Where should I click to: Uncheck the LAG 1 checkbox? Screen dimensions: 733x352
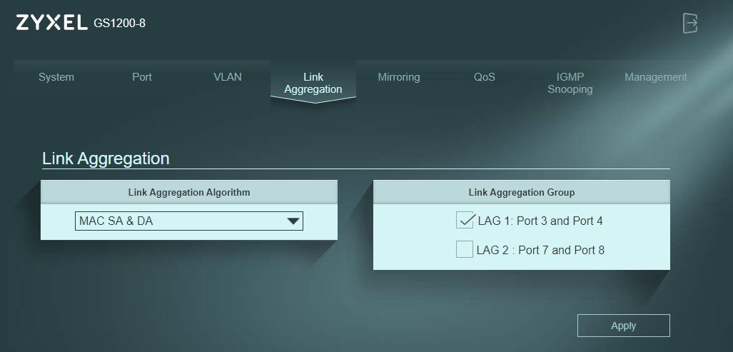tap(465, 220)
